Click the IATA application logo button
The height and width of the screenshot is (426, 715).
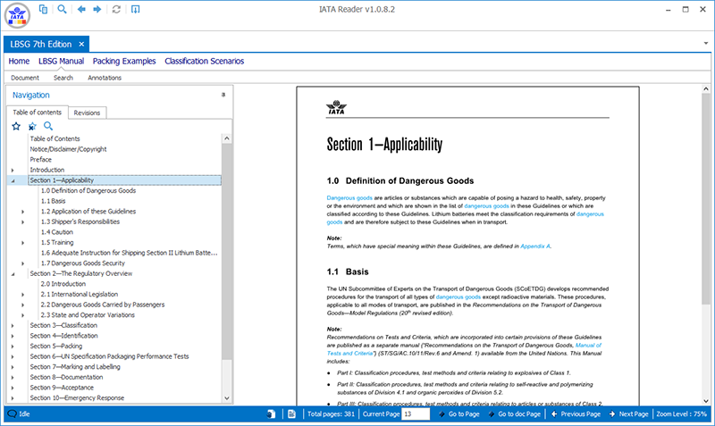pyautogui.click(x=17, y=15)
